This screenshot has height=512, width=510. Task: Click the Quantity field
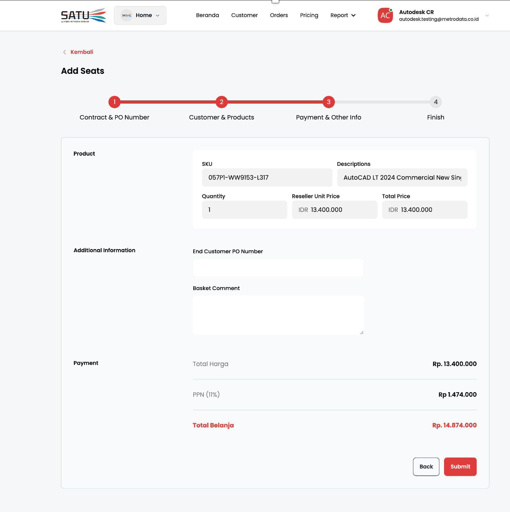(x=244, y=210)
